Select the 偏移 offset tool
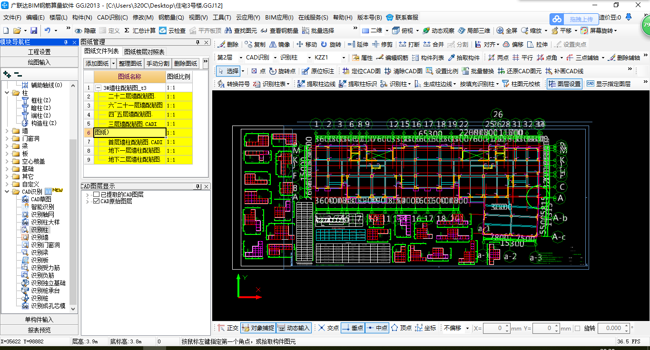This screenshot has height=350, width=650. pyautogui.click(x=513, y=44)
